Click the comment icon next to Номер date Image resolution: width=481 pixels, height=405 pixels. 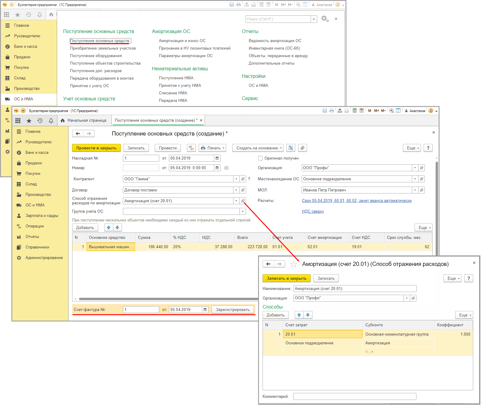(227, 168)
